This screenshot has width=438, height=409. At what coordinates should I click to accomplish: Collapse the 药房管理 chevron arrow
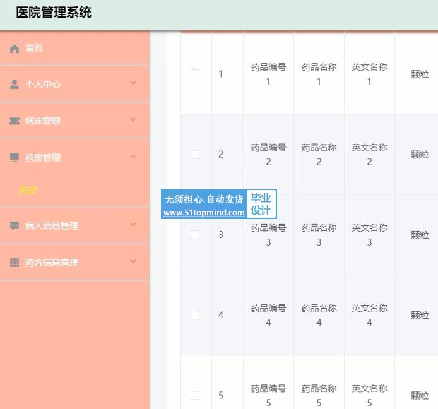[x=133, y=157]
